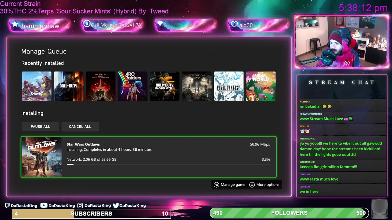Screen dimensions: 392x220
Task: Click 'Completes in about 4 hours, 38 minutes'
Action: pyautogui.click(x=118, y=149)
